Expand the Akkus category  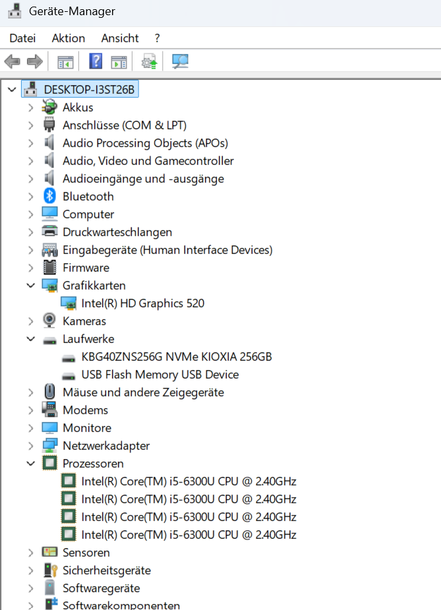pos(31,107)
